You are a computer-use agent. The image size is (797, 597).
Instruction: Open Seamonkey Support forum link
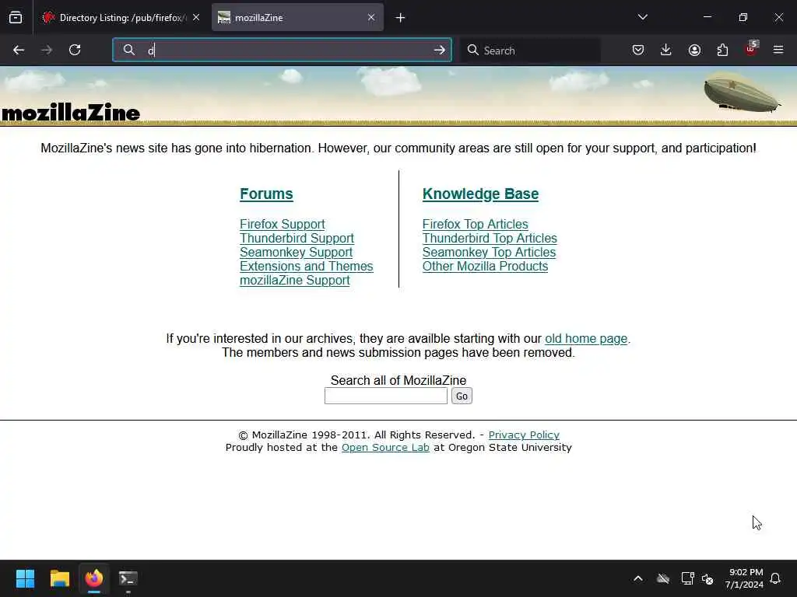pyautogui.click(x=296, y=253)
